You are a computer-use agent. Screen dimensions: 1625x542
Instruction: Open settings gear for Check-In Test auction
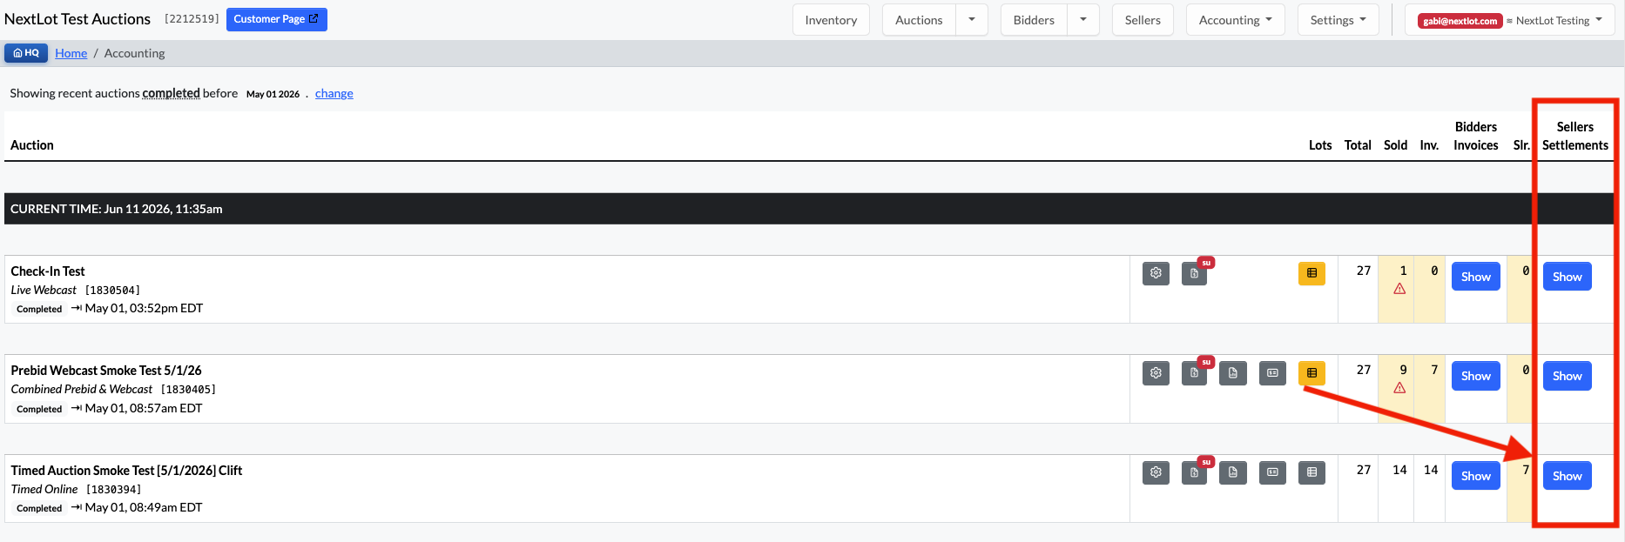coord(1156,273)
